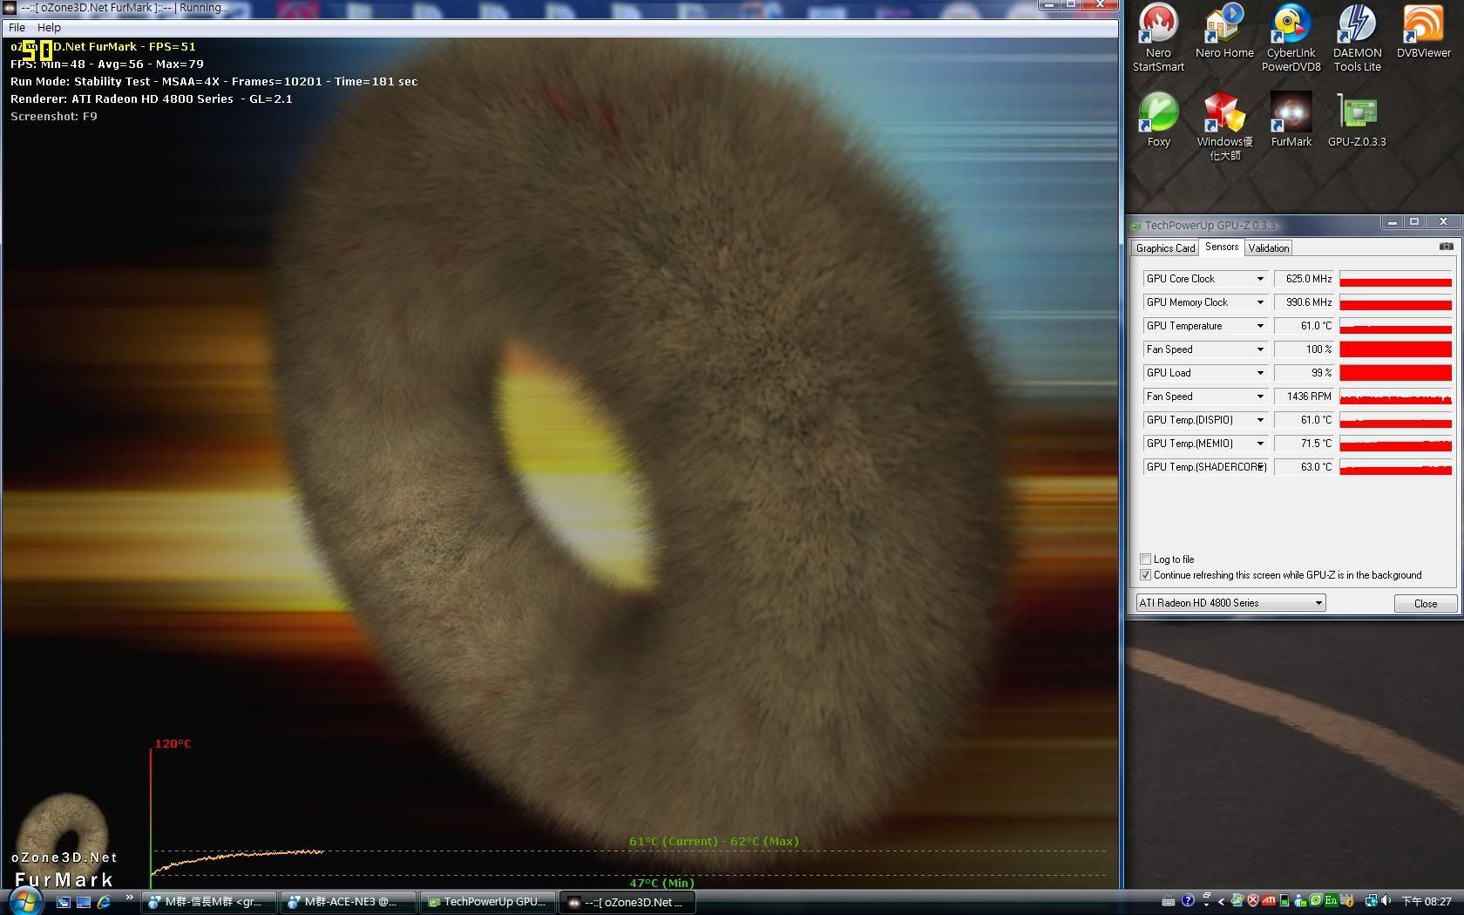Switch to the Validation tab

coord(1268,248)
